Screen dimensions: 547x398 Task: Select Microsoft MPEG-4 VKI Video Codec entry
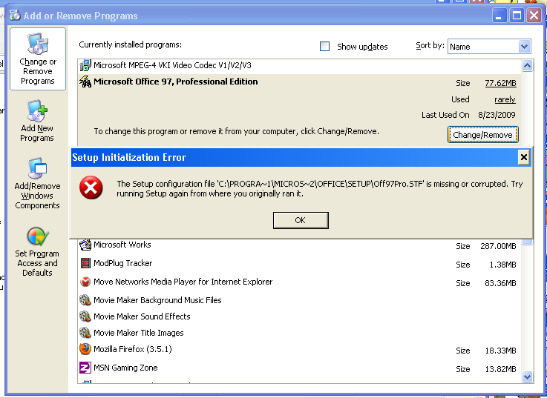coord(172,65)
